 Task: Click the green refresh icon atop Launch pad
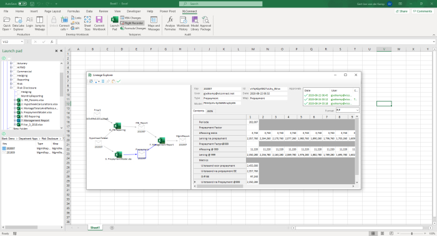tap(4, 58)
